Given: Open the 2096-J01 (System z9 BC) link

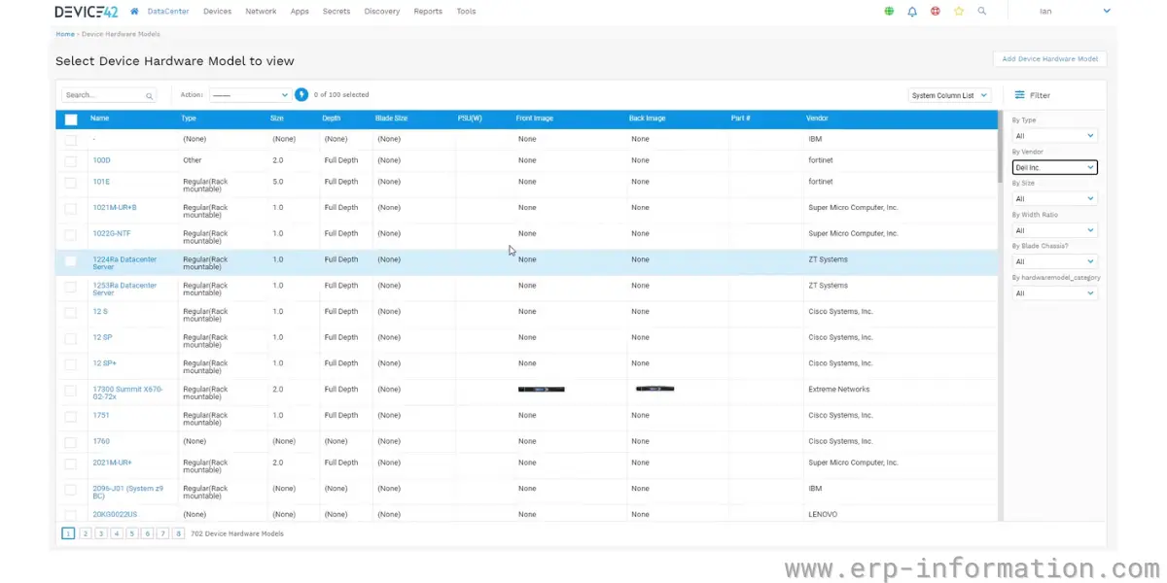Looking at the screenshot, I should 127,493.
